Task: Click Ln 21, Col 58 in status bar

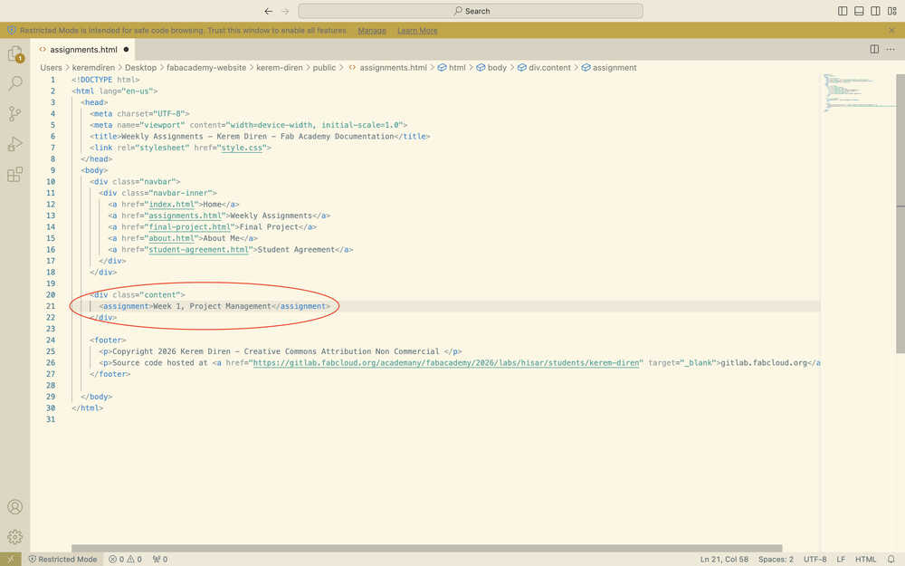Action: [x=724, y=559]
